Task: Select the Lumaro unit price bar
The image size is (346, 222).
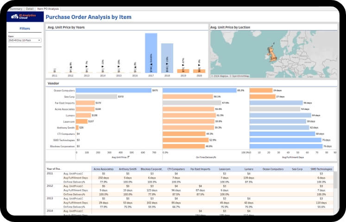Action: [x=83, y=115]
